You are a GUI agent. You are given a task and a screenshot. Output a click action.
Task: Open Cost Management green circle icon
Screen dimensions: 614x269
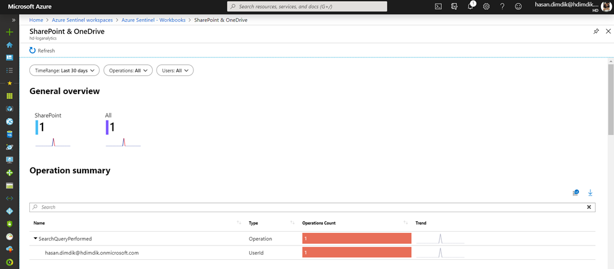click(x=10, y=262)
